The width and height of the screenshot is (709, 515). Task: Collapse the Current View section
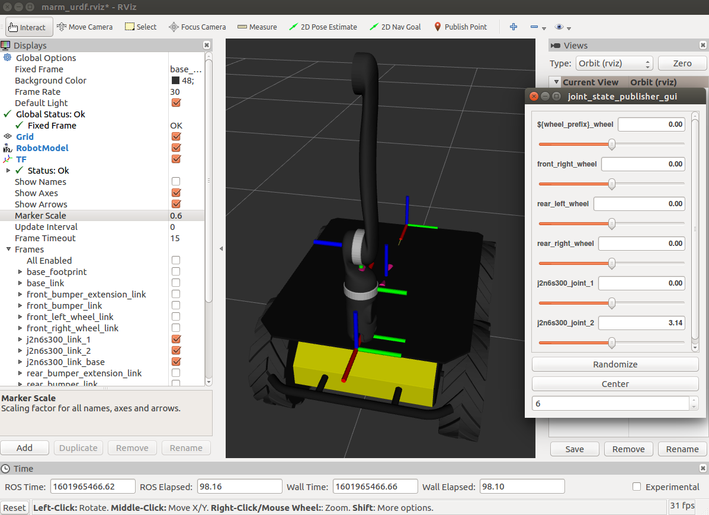[x=556, y=82]
